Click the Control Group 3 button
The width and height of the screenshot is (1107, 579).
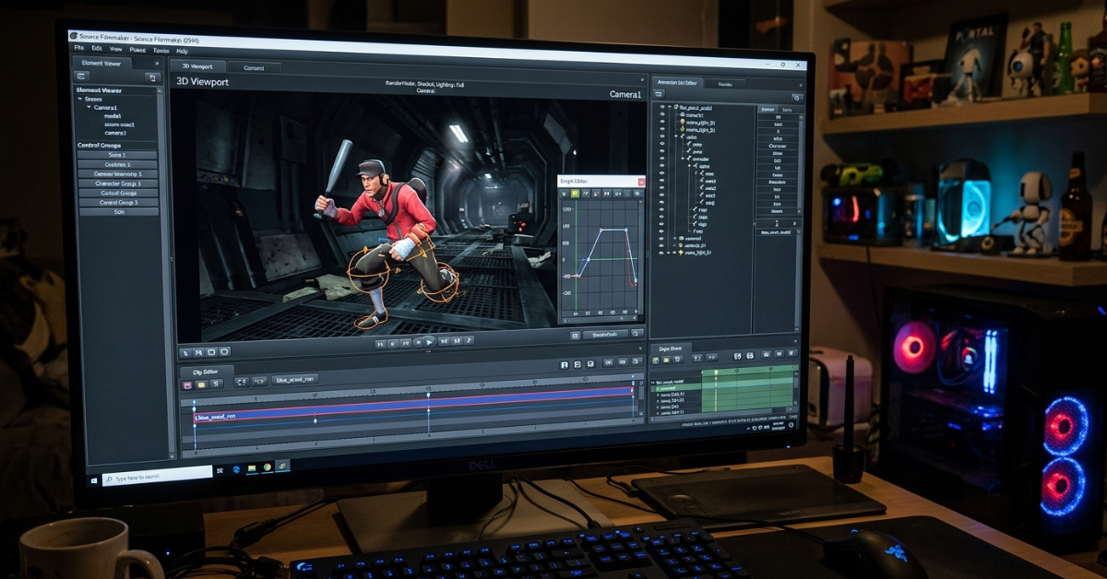pos(118,203)
